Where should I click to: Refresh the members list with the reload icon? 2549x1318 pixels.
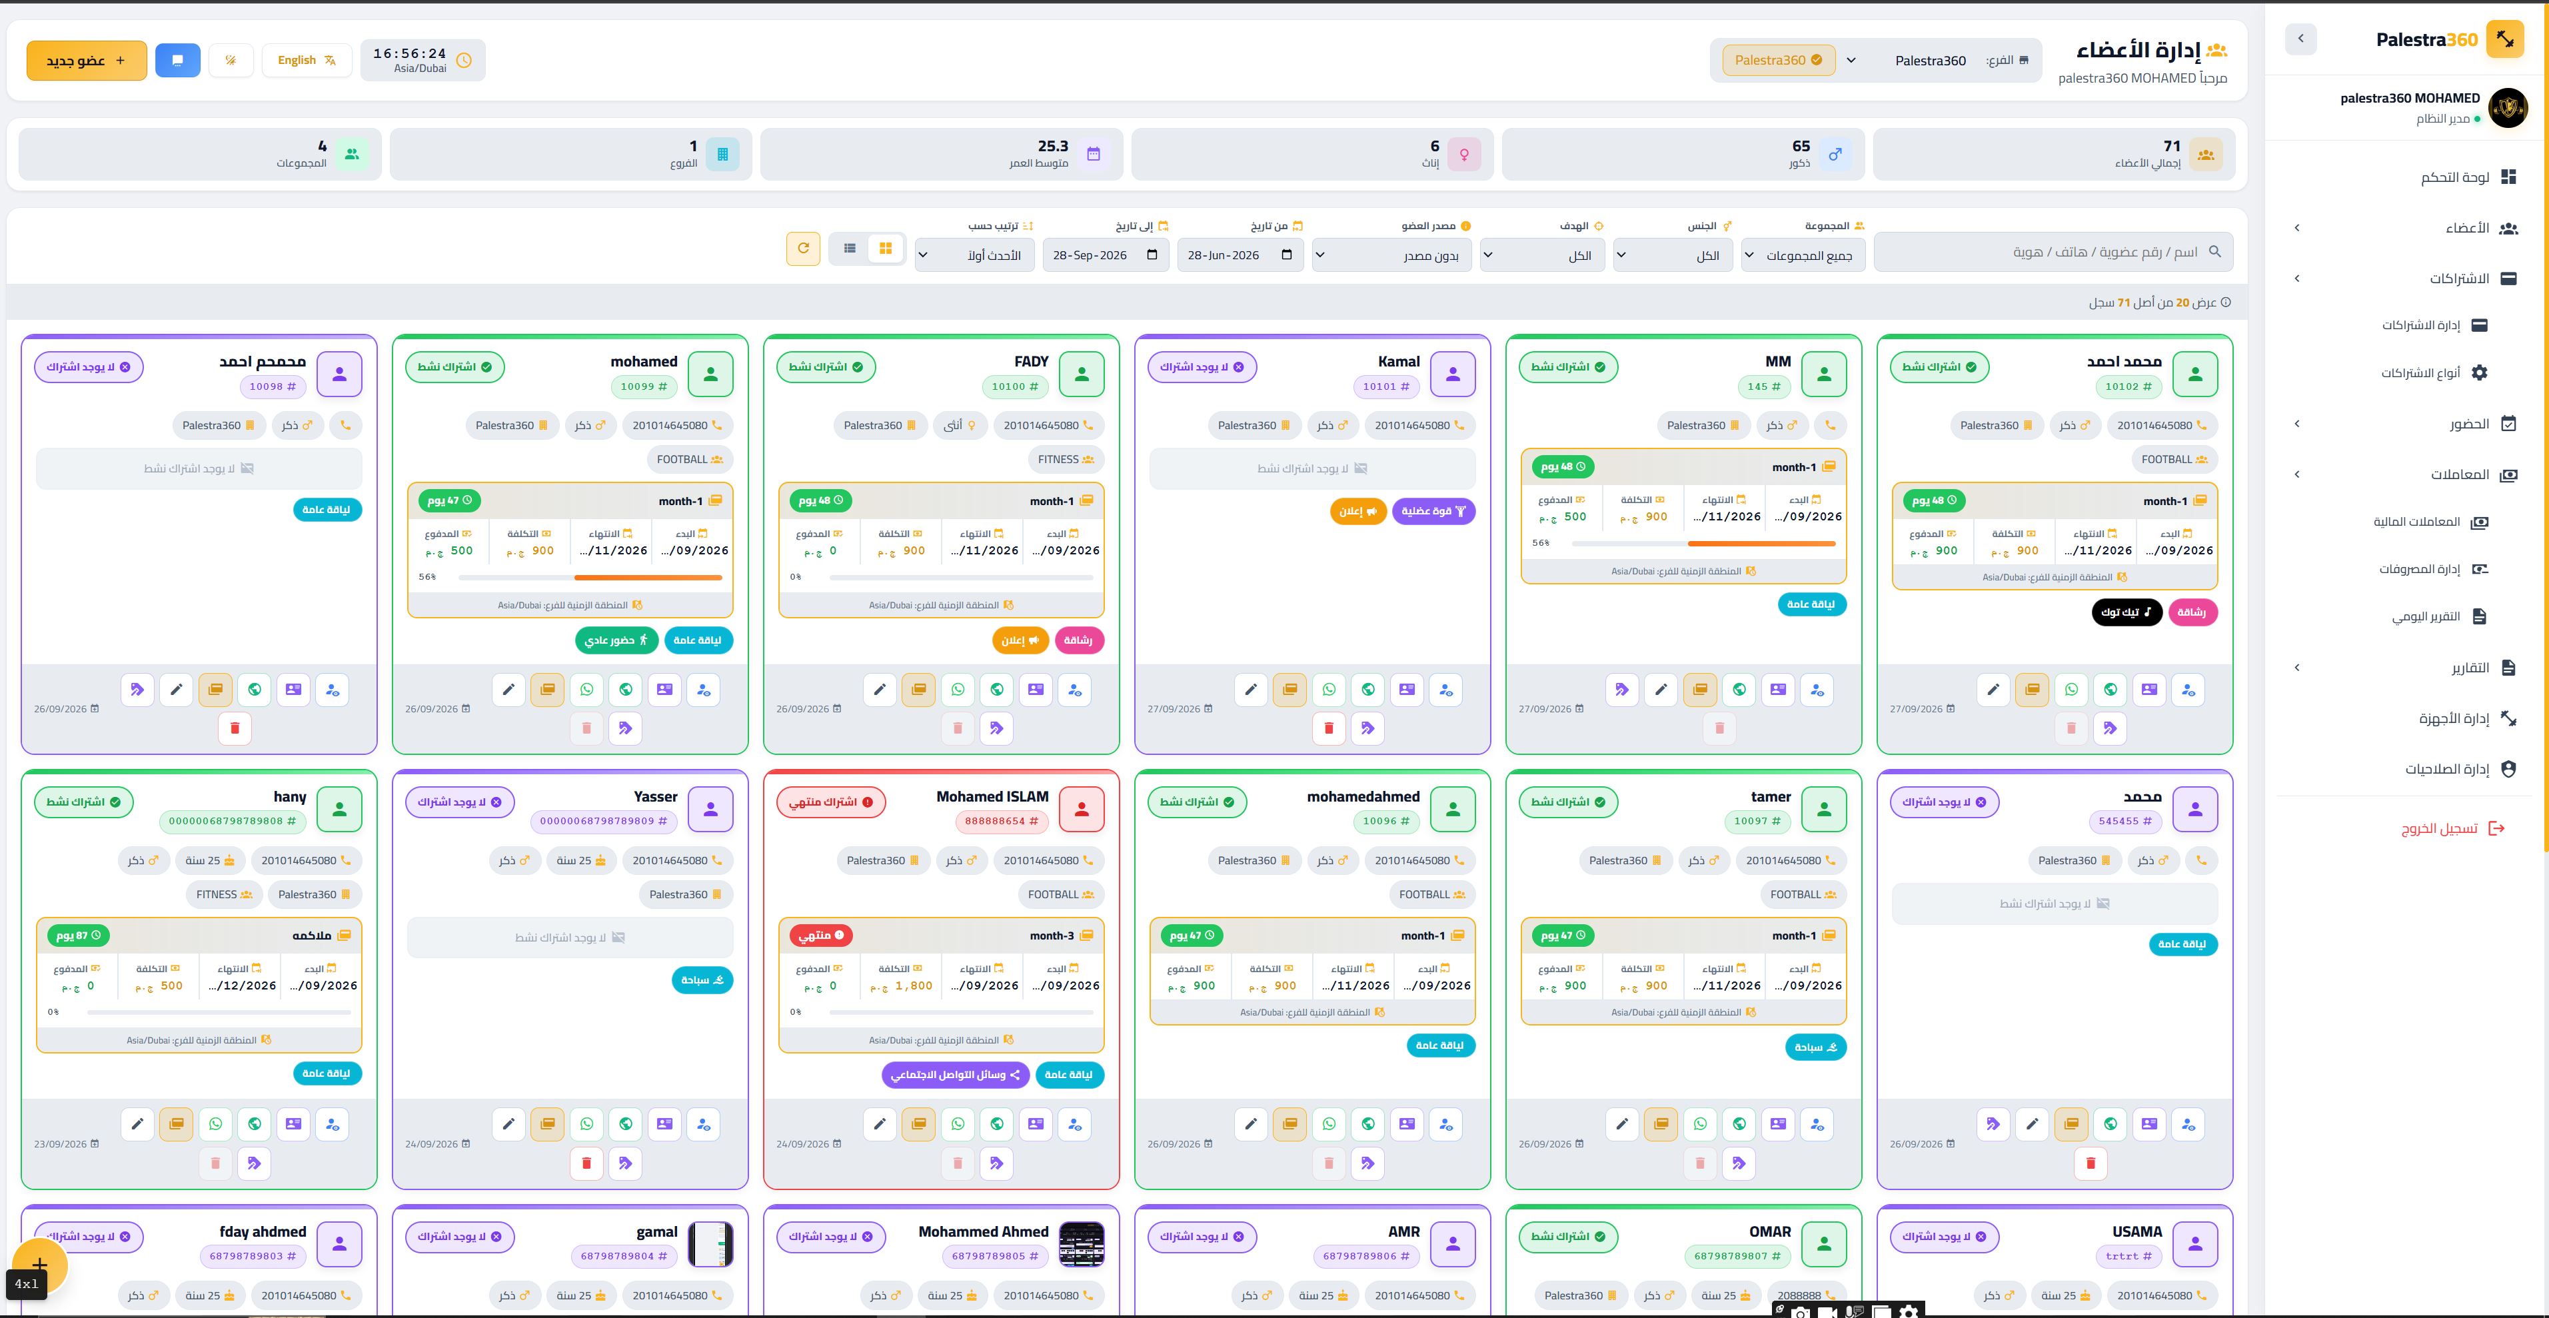tap(804, 249)
